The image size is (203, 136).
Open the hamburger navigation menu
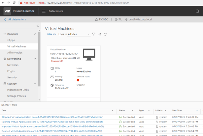pyautogui.click(x=44, y=11)
